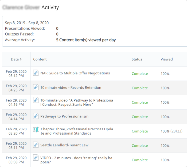Click the Sep 8, 2019 - Sep 8, 2020 date range
The height and width of the screenshot is (167, 187).
[x=27, y=23]
